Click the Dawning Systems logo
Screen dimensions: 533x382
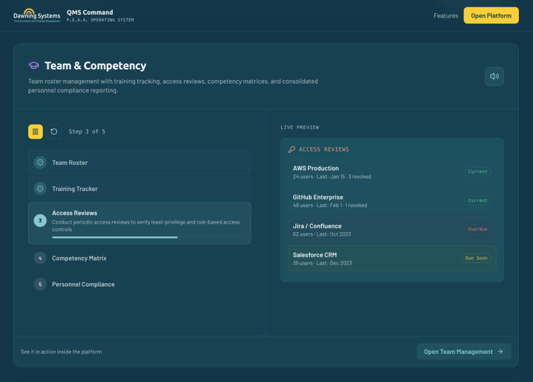[x=37, y=16]
